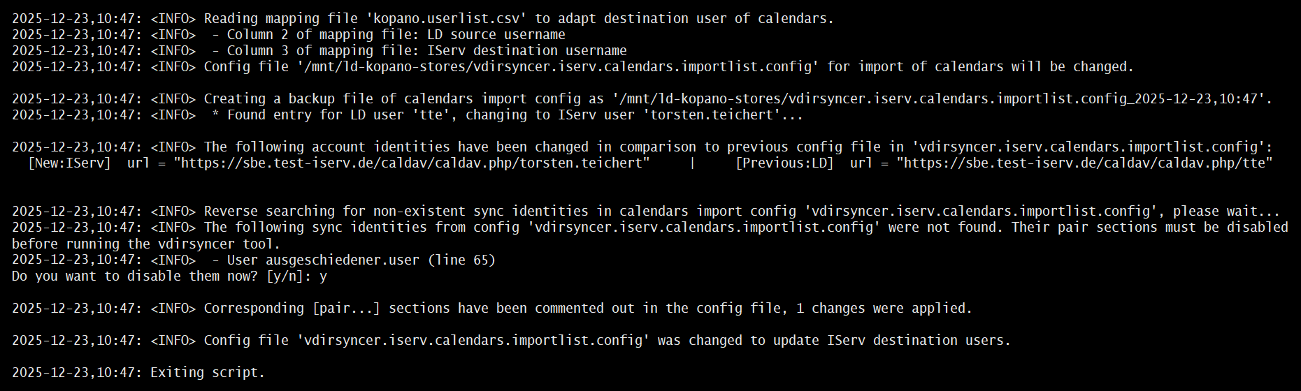Screen dimensions: 1301x391
Task: Click the '[New:IServ]' label
Action: pyautogui.click(x=69, y=163)
